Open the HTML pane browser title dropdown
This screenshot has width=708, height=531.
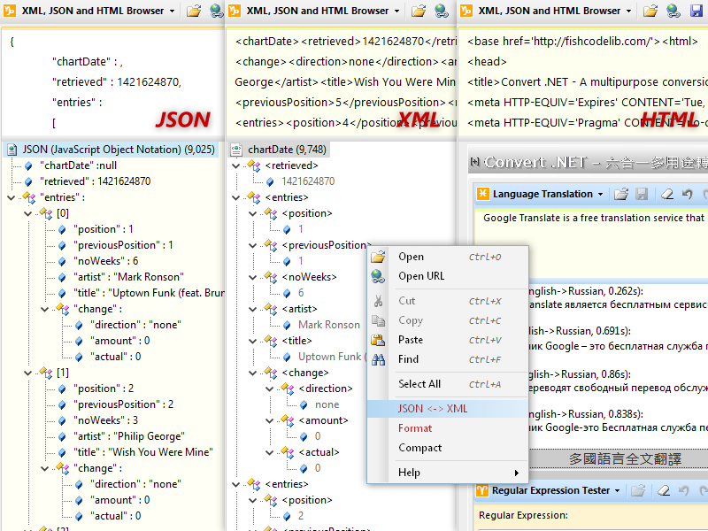click(x=628, y=11)
